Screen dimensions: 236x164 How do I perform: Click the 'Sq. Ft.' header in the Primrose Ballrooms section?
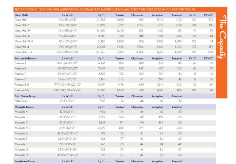click(101, 58)
